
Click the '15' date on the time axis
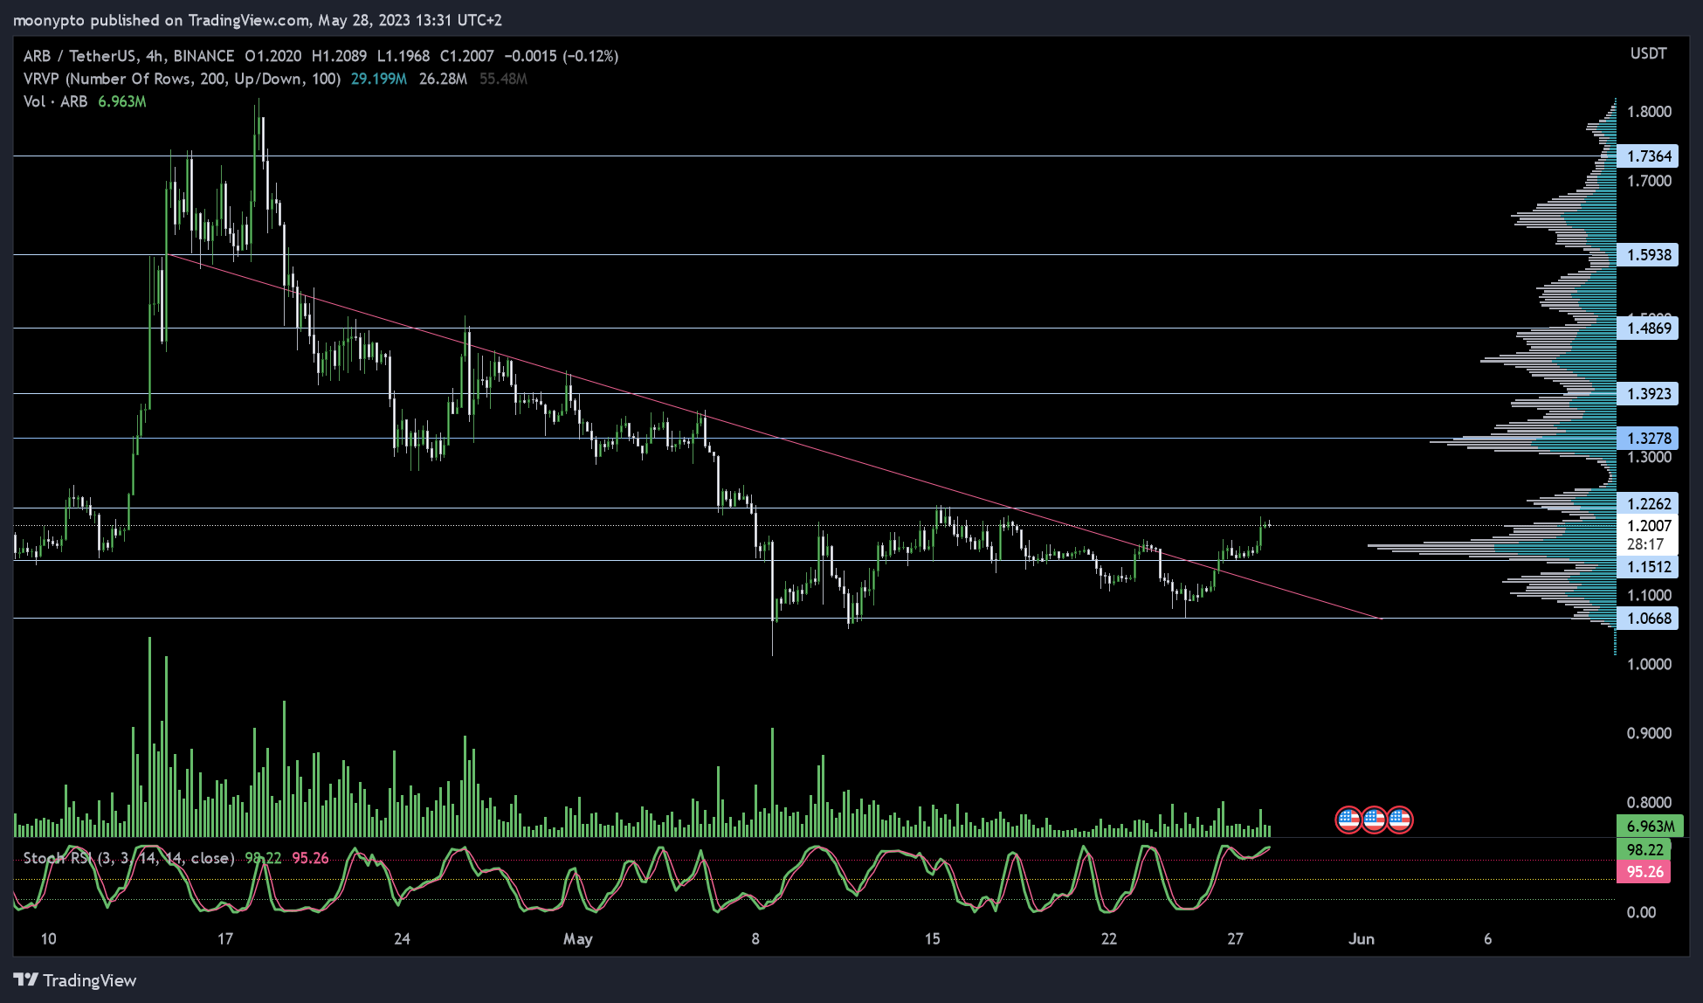tap(933, 939)
